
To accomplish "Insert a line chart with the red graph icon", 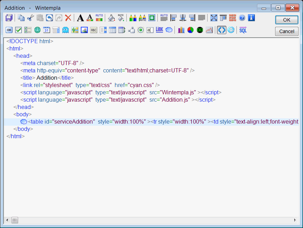I will pyautogui.click(x=209, y=30).
